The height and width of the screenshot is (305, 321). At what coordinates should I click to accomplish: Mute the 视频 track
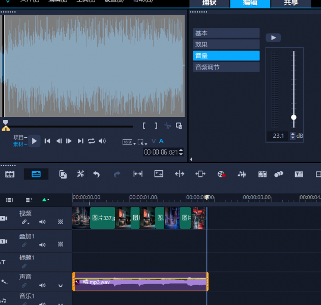click(x=42, y=222)
